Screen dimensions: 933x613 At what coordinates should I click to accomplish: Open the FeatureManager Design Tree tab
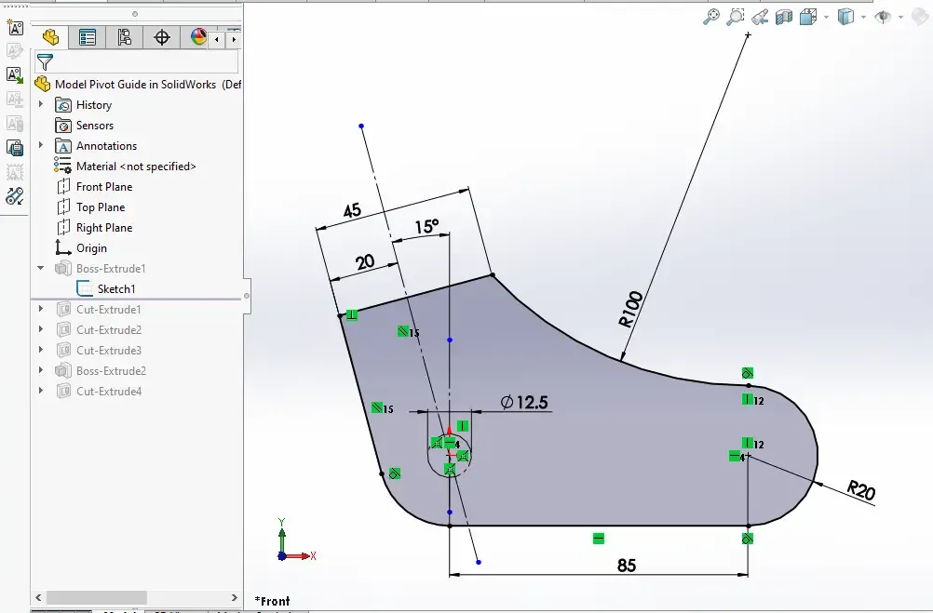tap(50, 38)
